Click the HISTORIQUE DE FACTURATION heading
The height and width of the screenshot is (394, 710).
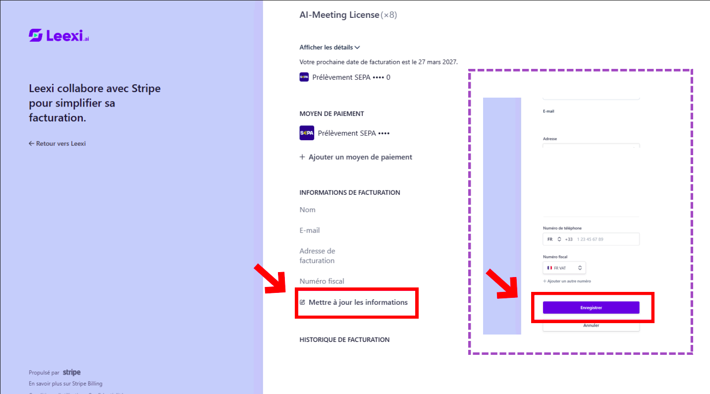[344, 340]
